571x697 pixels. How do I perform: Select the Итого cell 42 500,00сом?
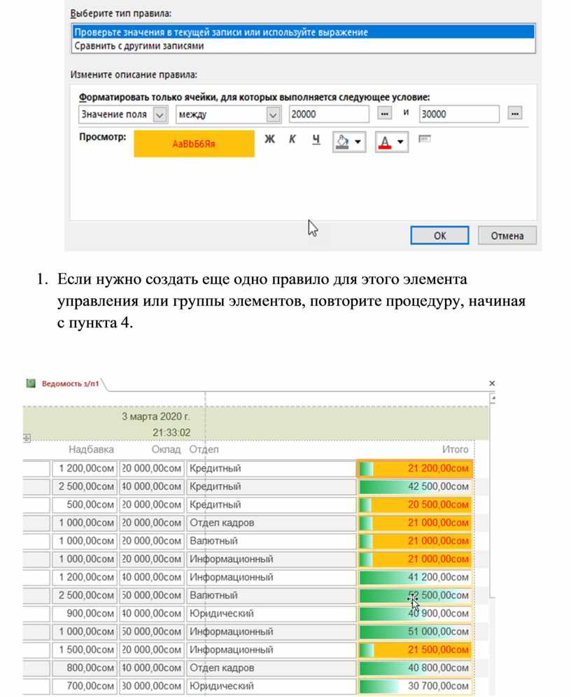[415, 486]
